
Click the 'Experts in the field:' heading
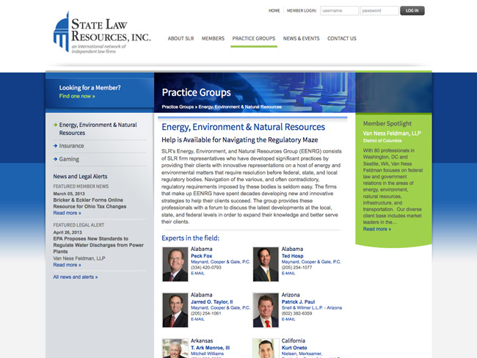[x=191, y=238]
